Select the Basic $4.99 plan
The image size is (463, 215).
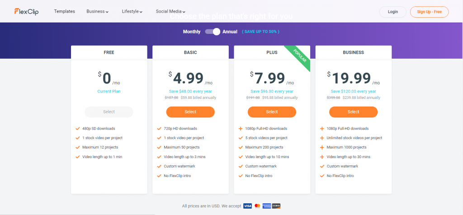point(190,112)
